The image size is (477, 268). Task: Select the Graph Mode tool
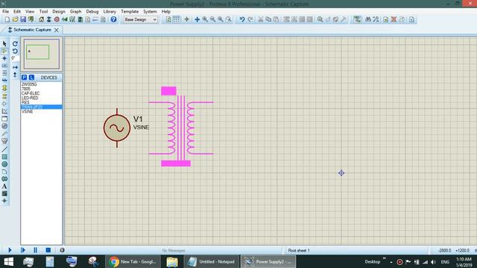(x=4, y=111)
